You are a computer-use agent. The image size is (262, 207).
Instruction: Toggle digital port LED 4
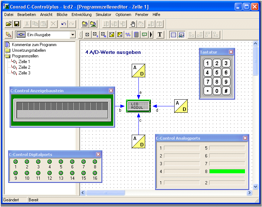click(50, 162)
